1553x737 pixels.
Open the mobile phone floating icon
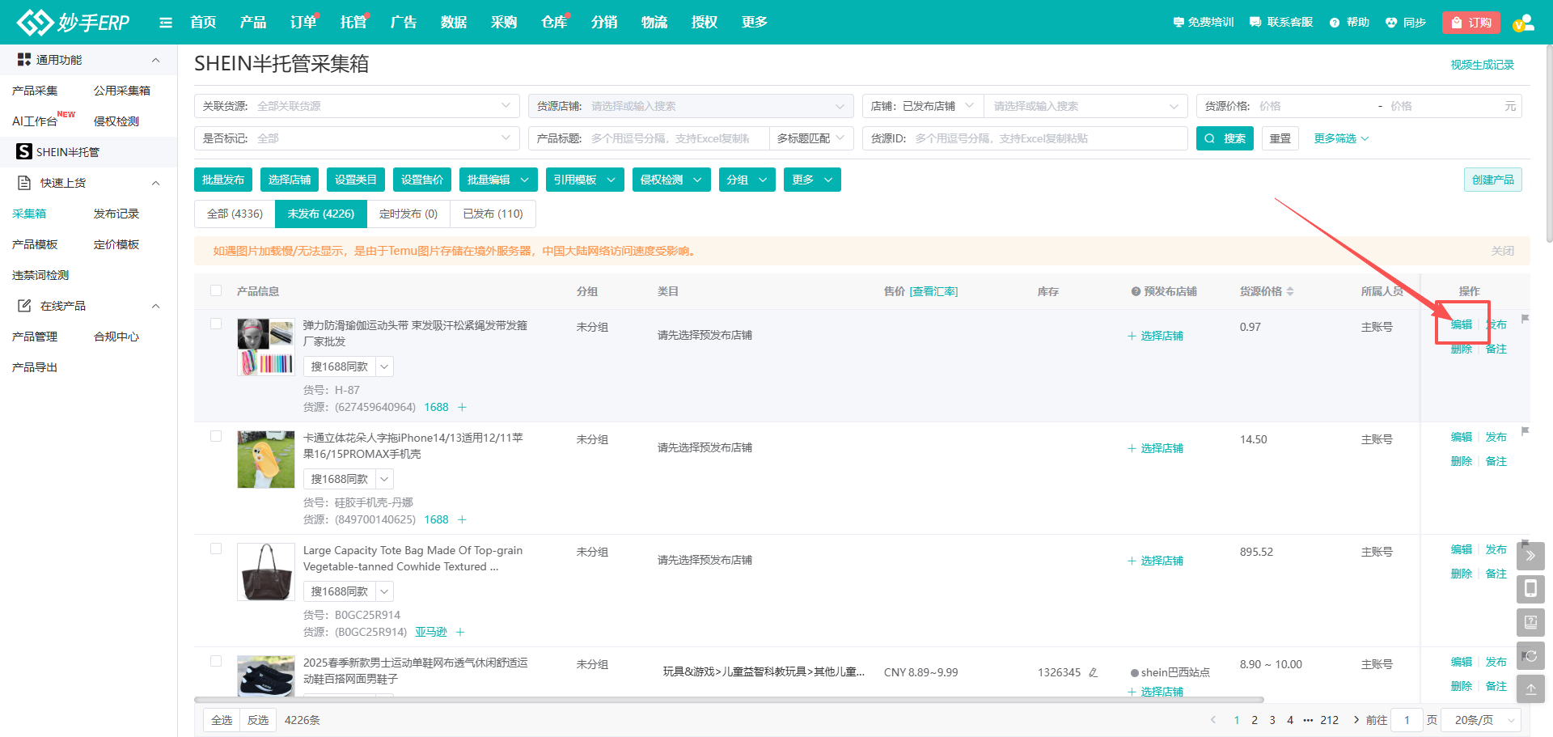1530,589
